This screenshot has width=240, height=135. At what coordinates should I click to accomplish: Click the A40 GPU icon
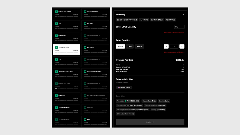pyautogui.click(x=57, y=60)
